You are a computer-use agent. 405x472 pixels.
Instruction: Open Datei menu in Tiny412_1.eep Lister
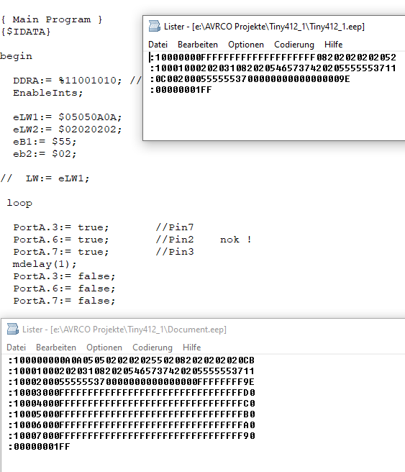[158, 45]
